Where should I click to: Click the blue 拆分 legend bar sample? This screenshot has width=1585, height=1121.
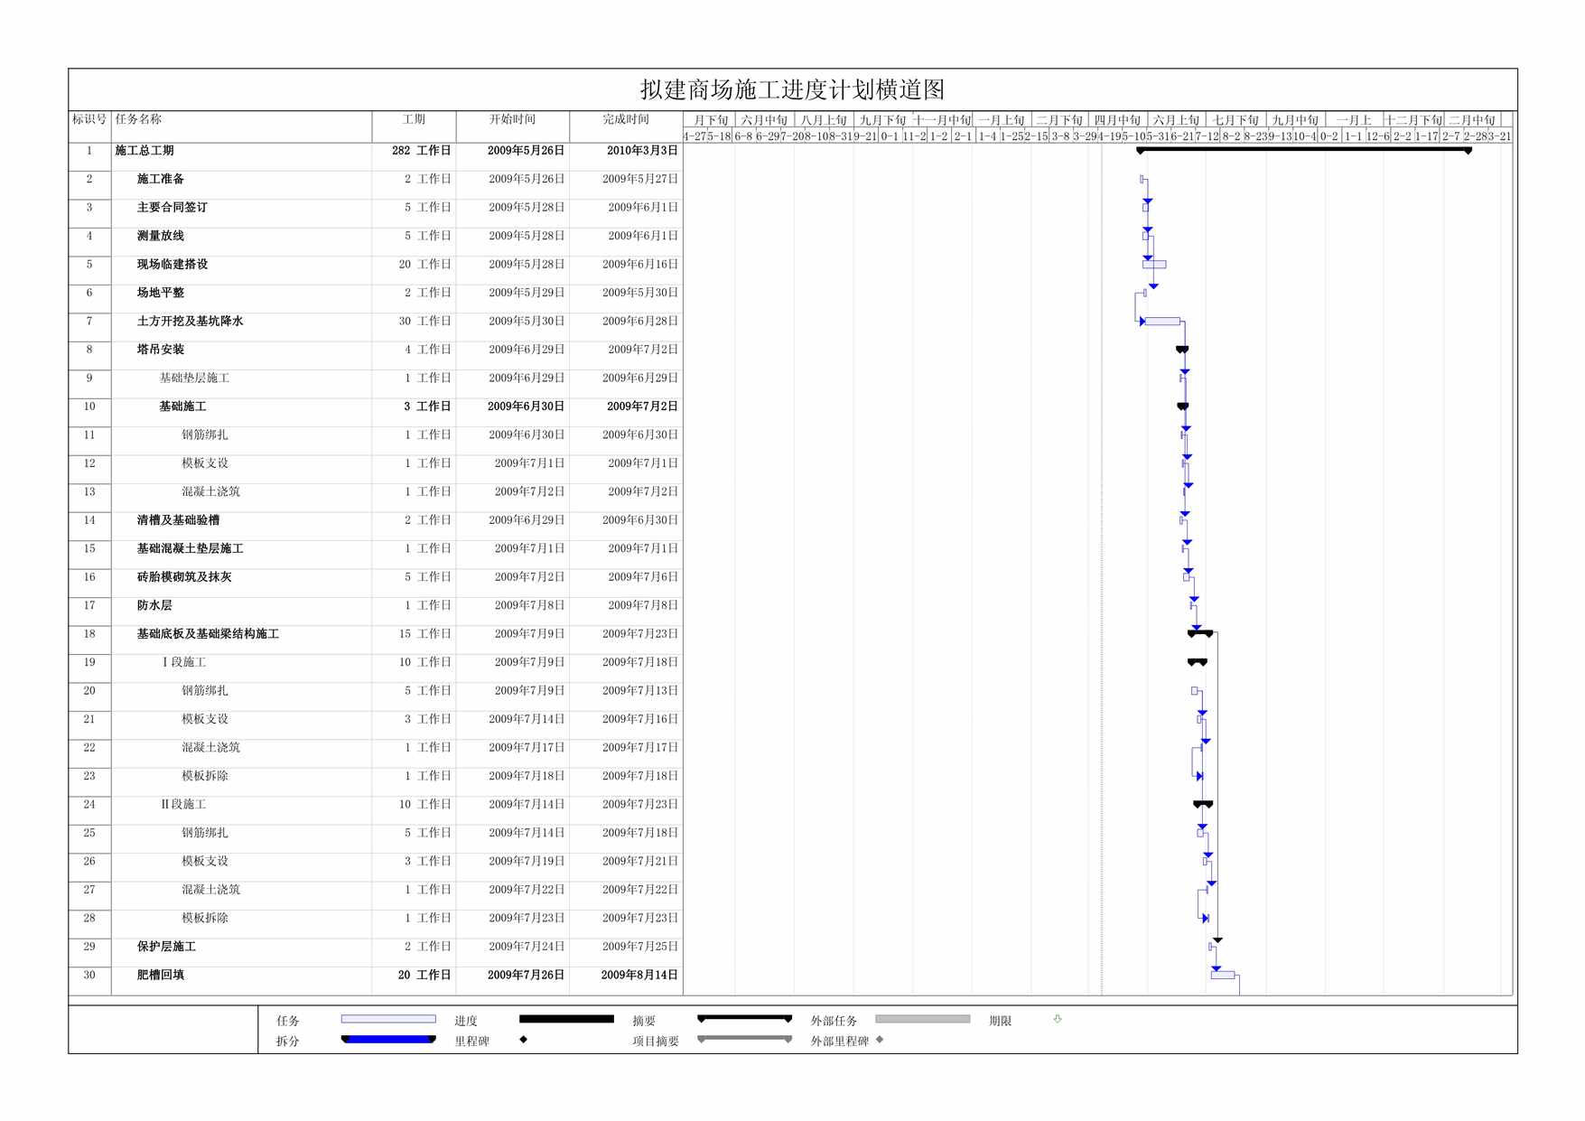tap(388, 1040)
